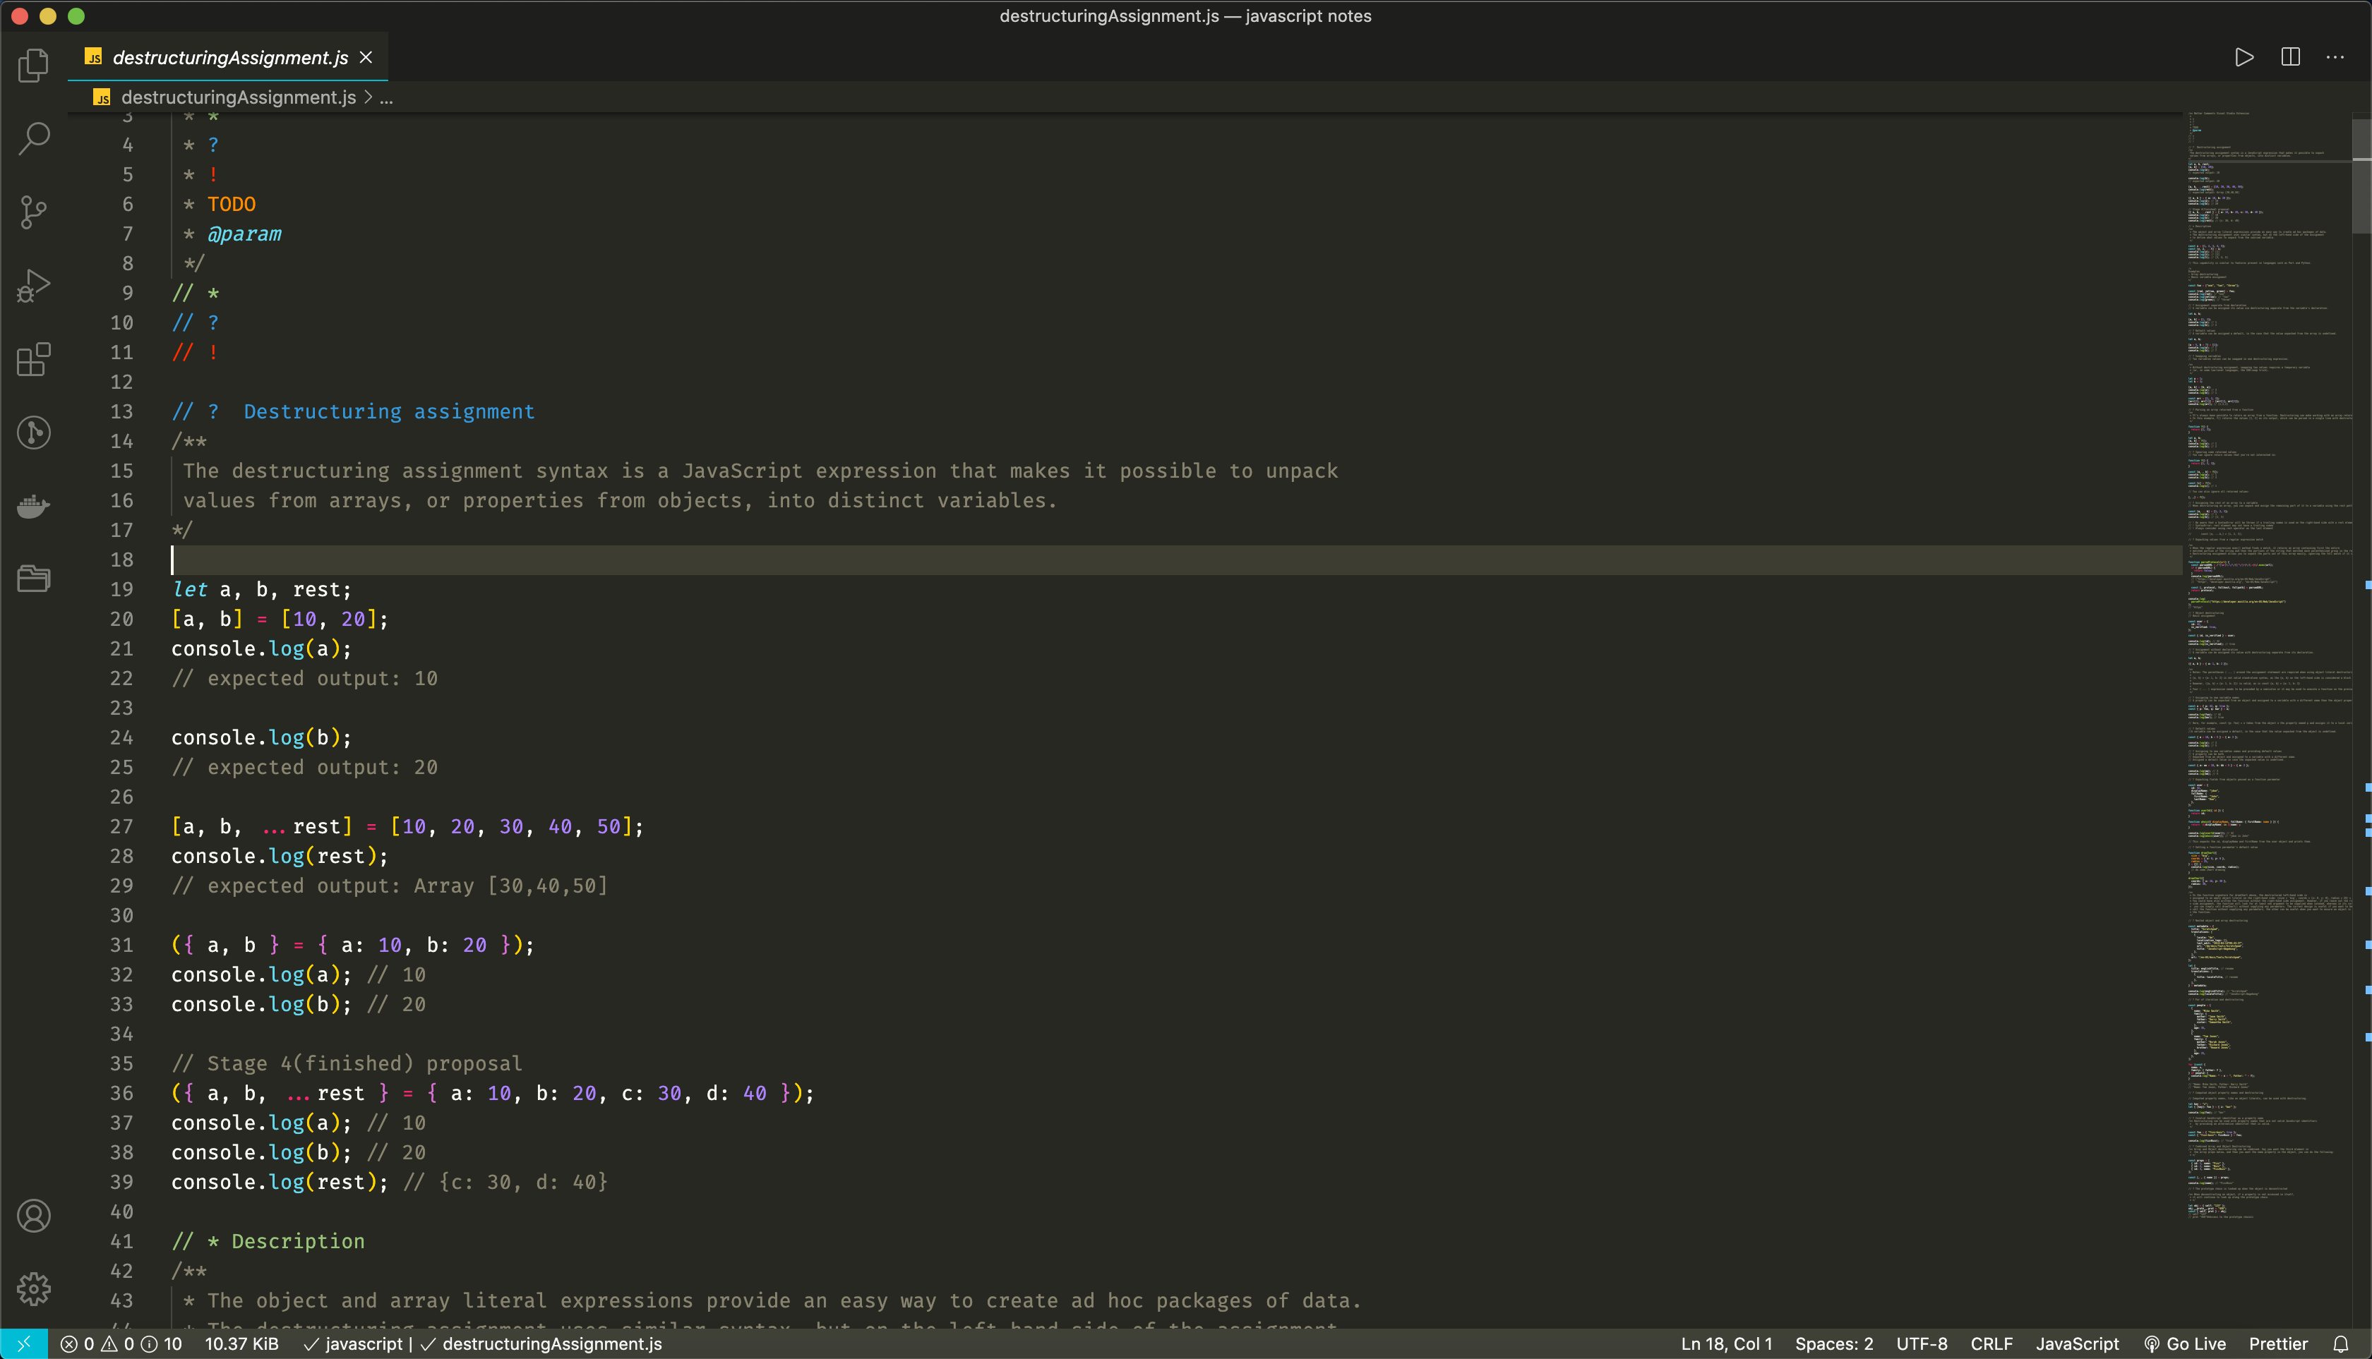Change language mode from JavaScript
The width and height of the screenshot is (2372, 1359).
[x=2077, y=1344]
